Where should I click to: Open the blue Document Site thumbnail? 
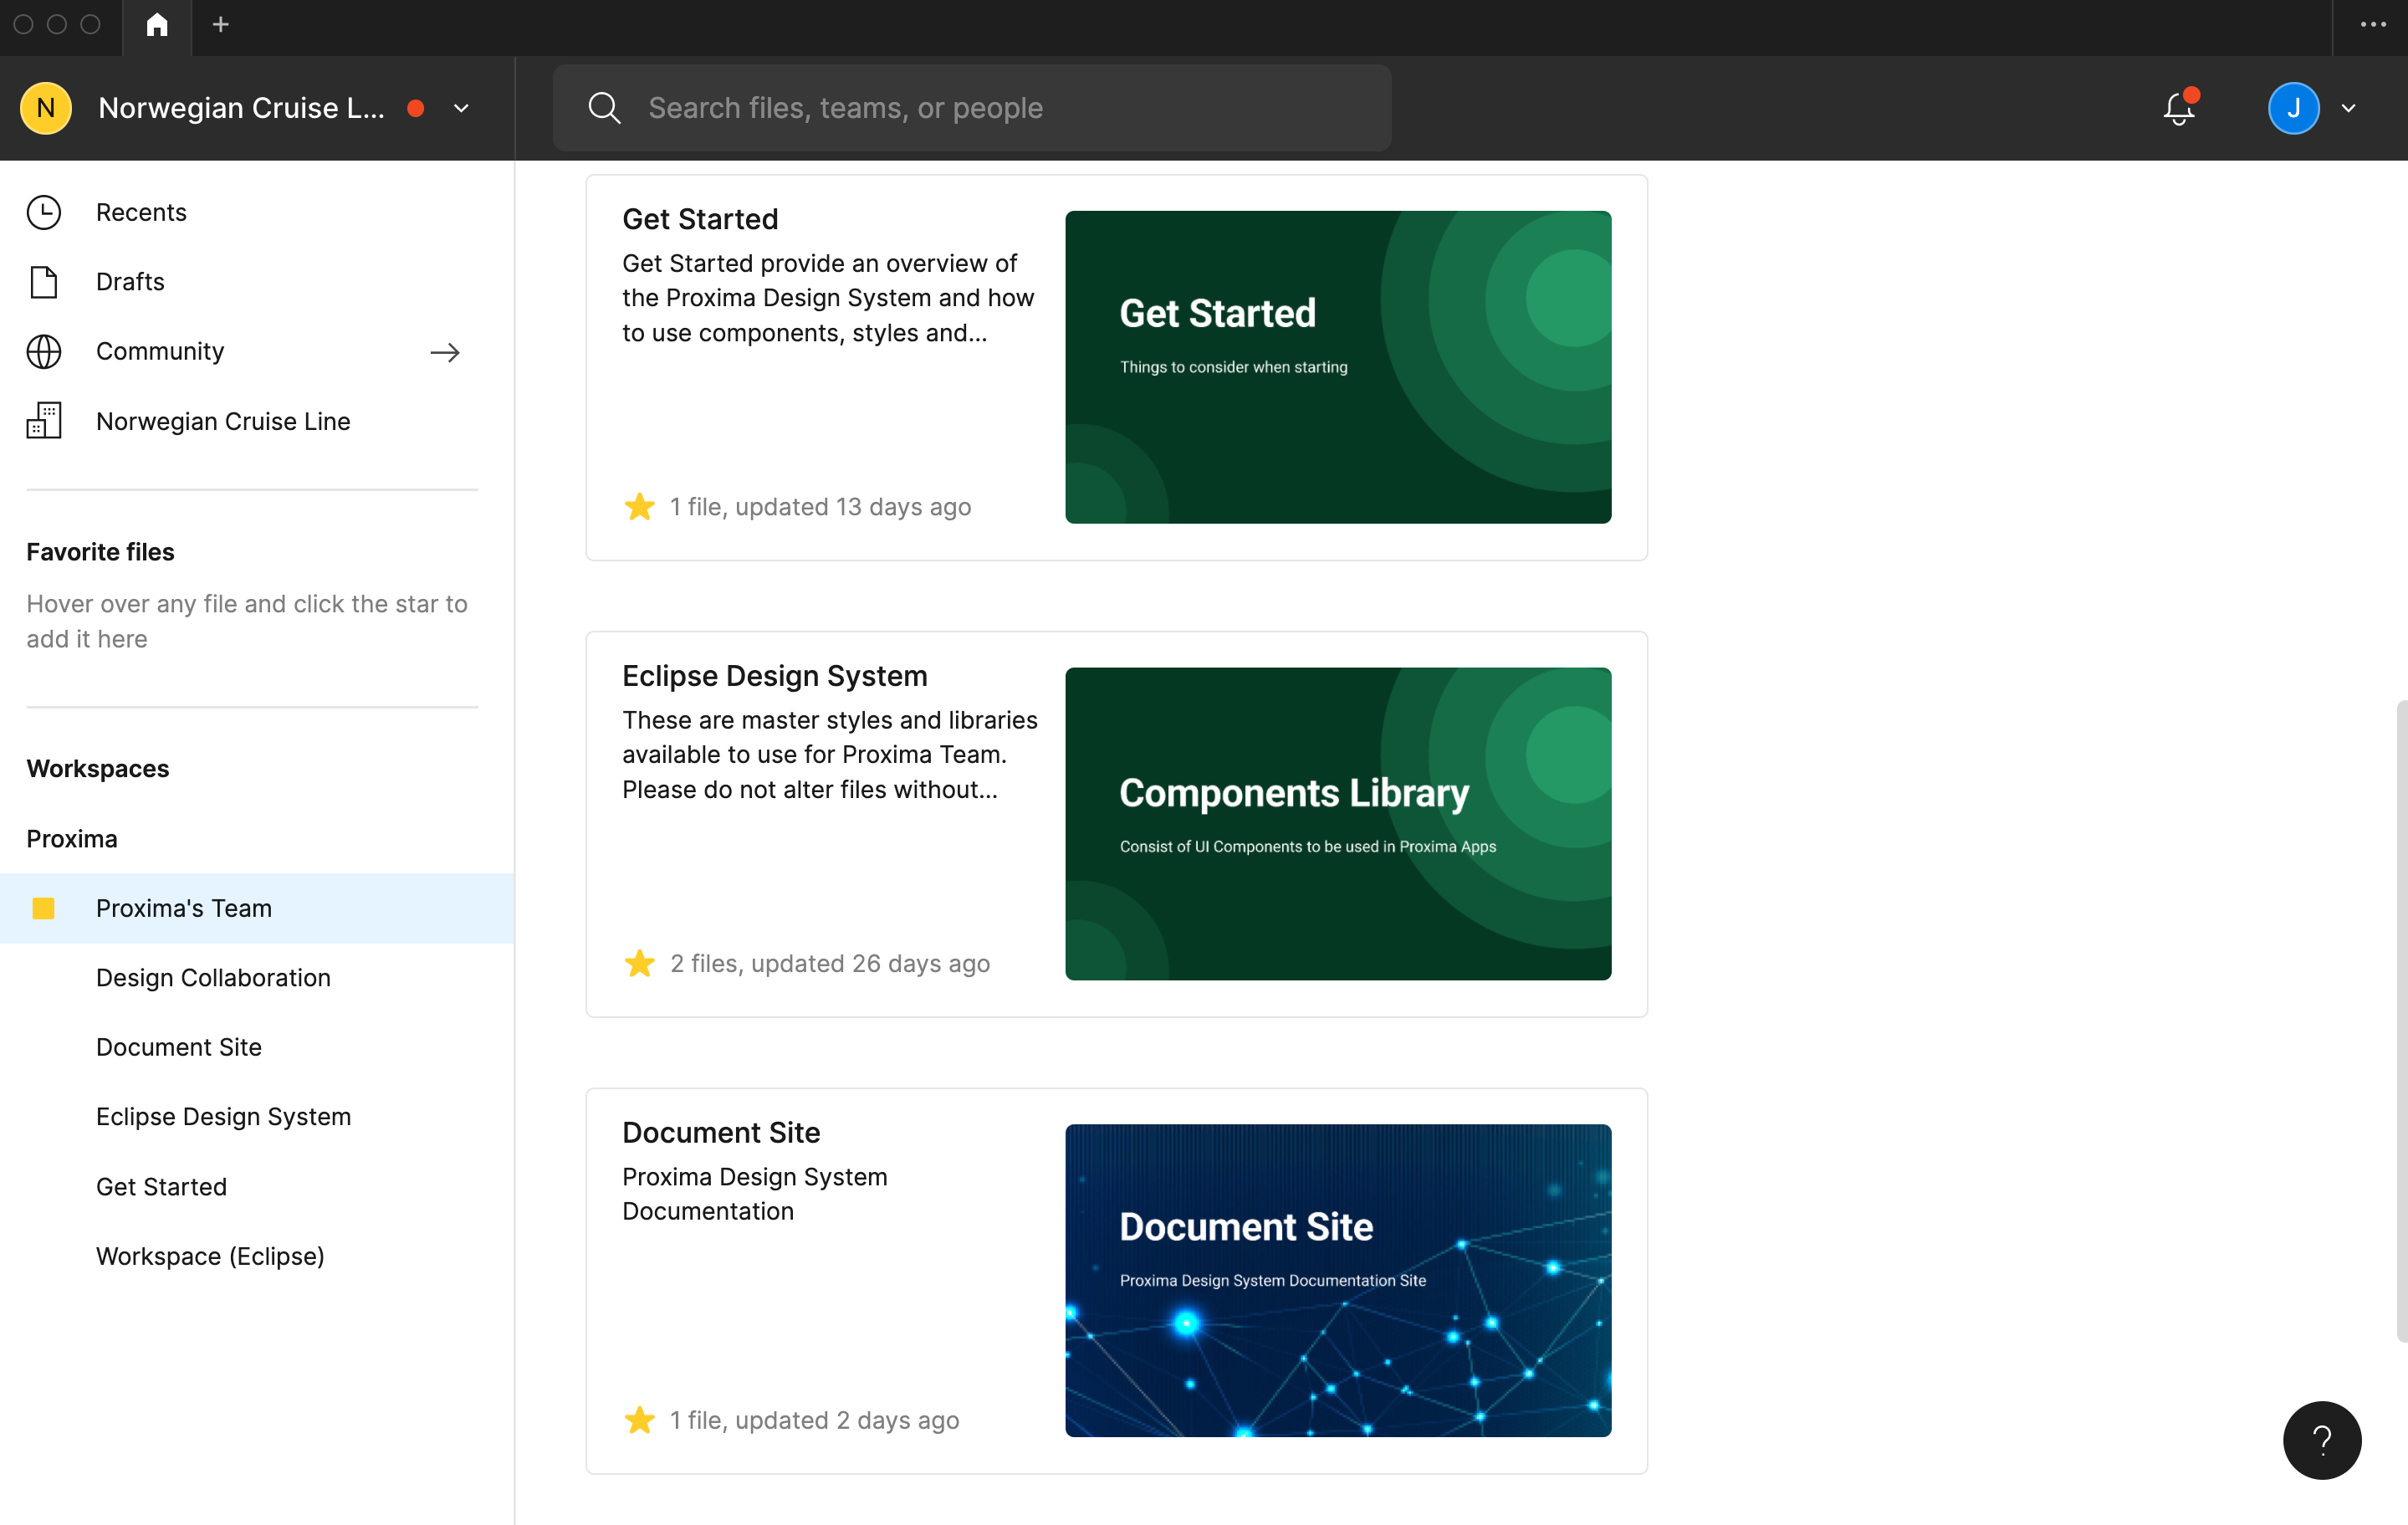click(1338, 1281)
